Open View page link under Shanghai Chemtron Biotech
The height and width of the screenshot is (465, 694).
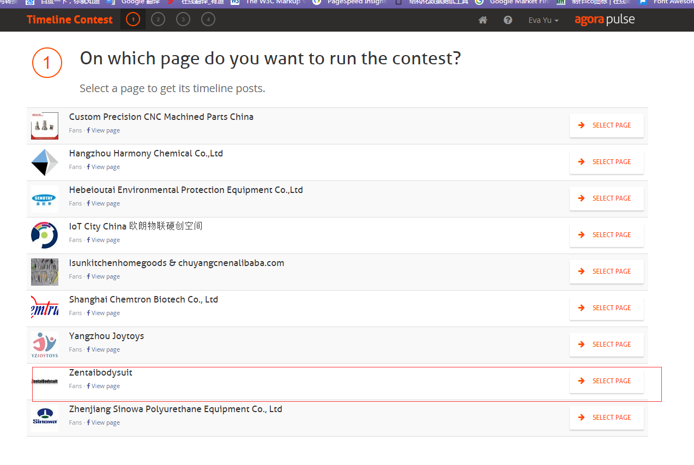[x=104, y=313]
